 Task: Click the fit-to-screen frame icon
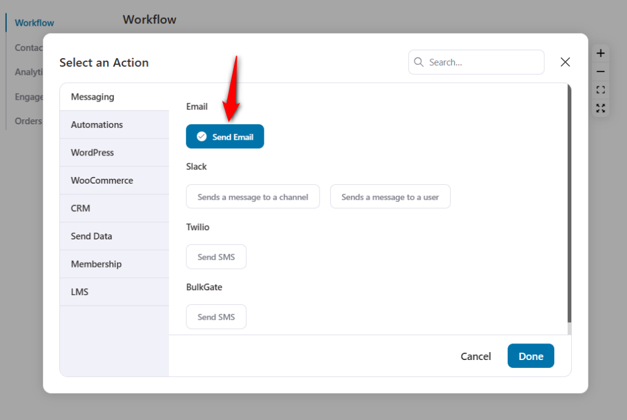tap(600, 89)
